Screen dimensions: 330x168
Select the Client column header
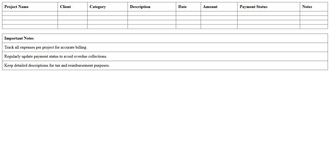point(65,7)
